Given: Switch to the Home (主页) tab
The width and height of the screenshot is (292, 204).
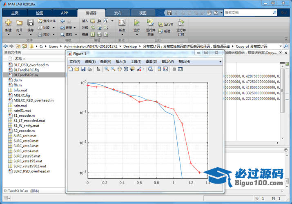Looking at the screenshot, I should tap(15, 13).
